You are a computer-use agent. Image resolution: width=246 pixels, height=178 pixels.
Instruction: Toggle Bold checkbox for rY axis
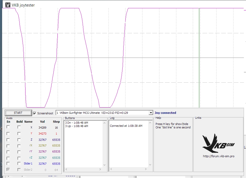click(19, 152)
